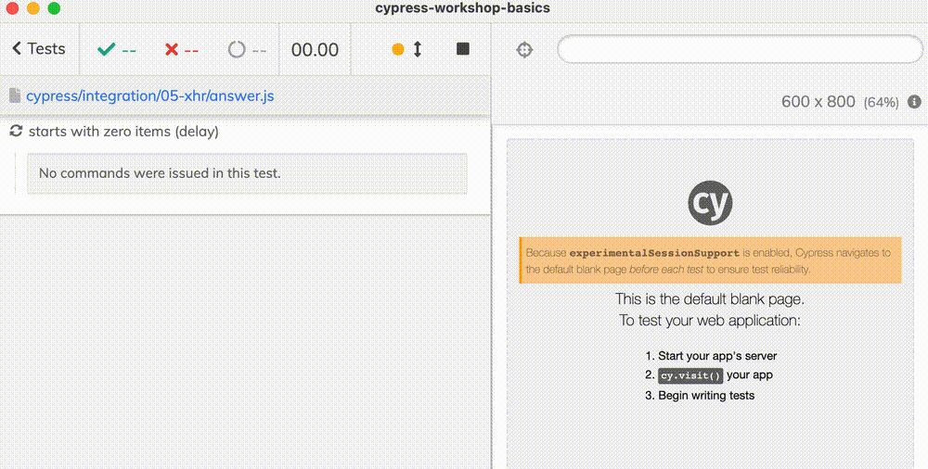928x469 pixels.
Task: Collapse the 'starts with zero items (delay)' test
Action: click(123, 132)
